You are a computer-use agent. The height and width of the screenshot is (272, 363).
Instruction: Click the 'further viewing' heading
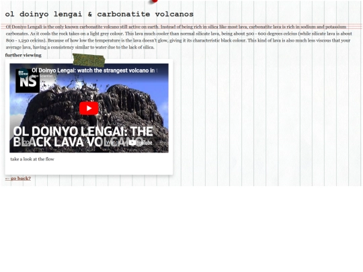pos(24,55)
